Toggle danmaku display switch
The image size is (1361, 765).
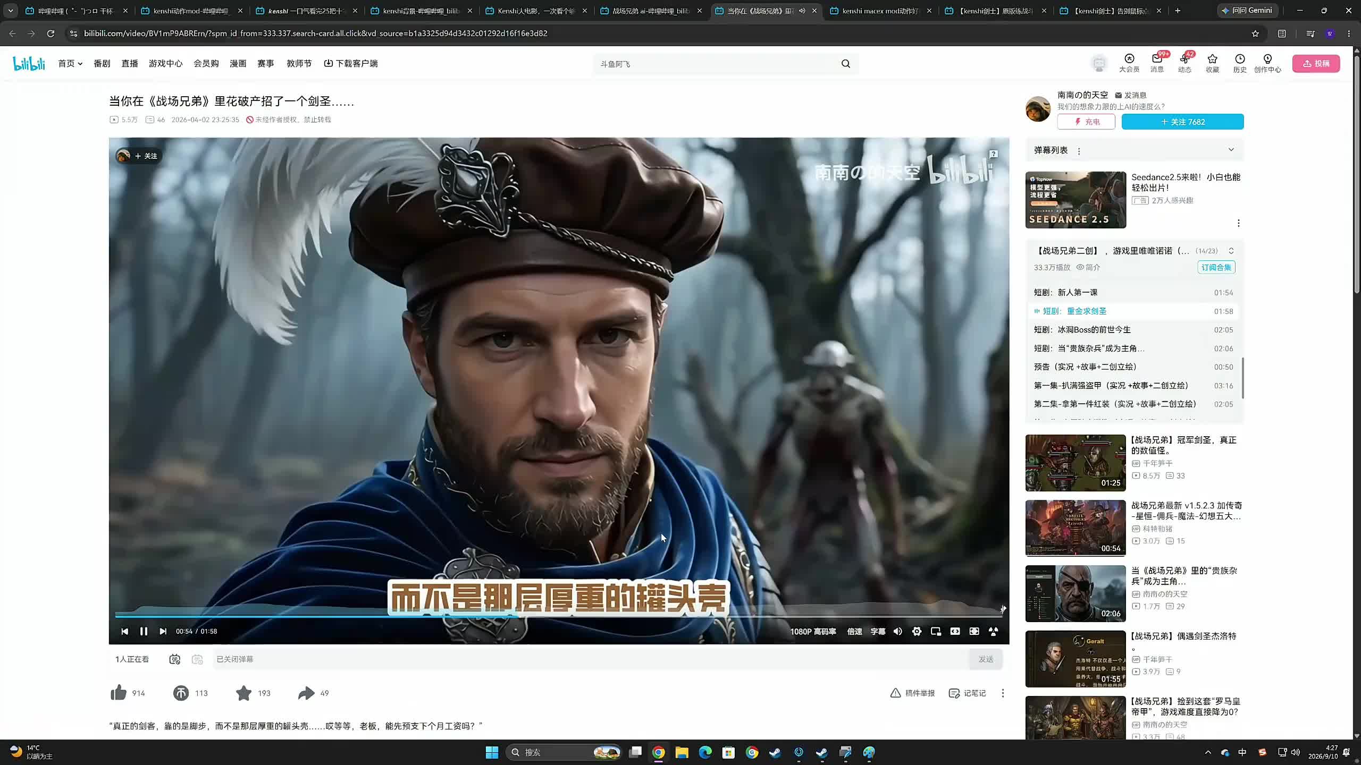pyautogui.click(x=175, y=659)
